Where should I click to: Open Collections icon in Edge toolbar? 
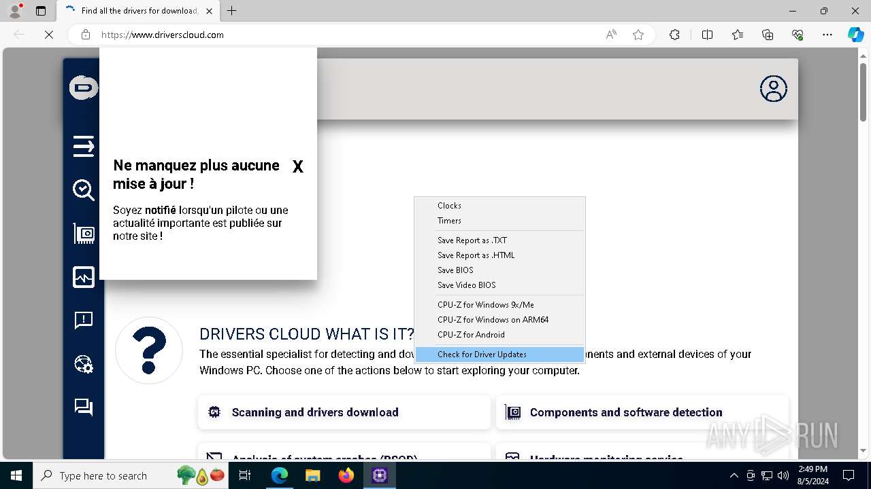pos(768,35)
